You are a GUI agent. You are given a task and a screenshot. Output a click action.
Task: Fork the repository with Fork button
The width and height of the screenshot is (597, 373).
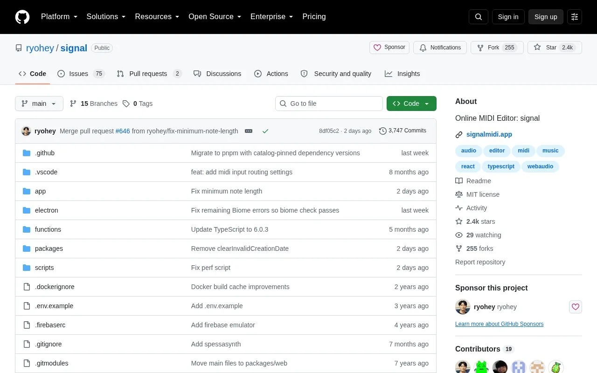[497, 48]
